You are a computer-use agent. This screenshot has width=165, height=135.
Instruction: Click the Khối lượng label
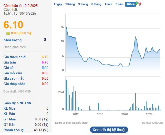point(13,40)
